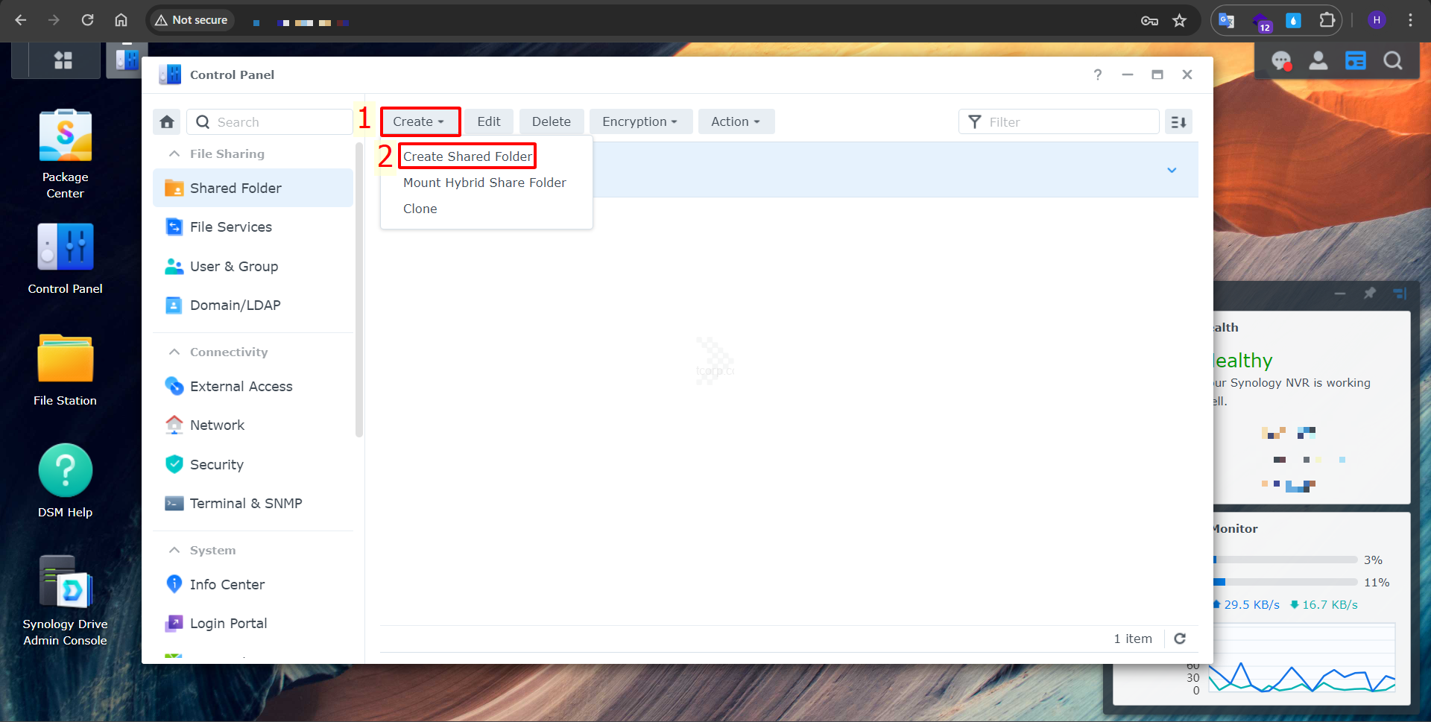Collapse the Connectivity section
This screenshot has height=722, width=1431.
(174, 352)
